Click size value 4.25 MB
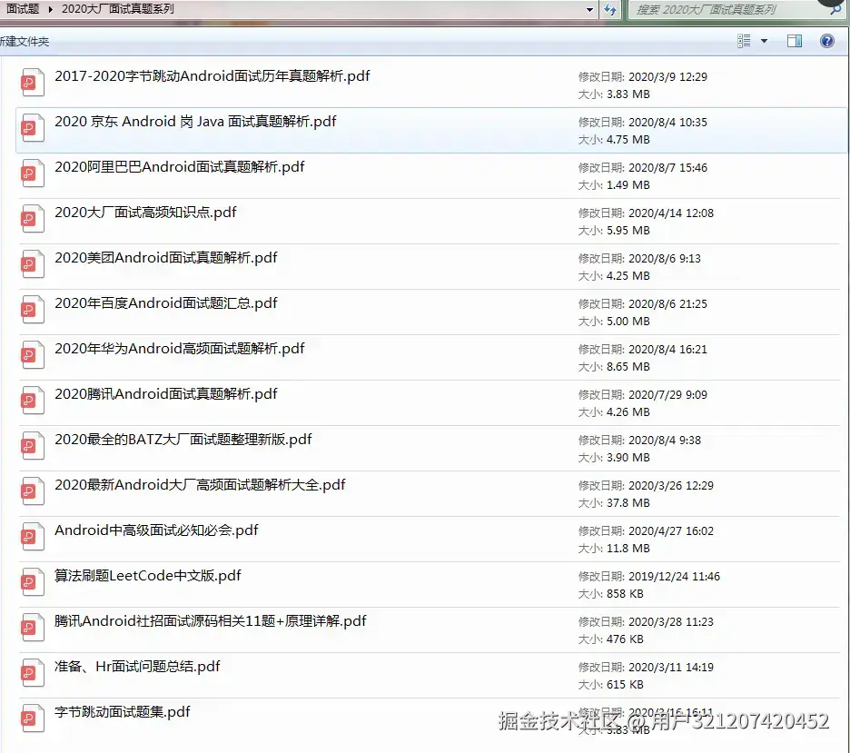Screen dimensions: 850x753 click(628, 276)
